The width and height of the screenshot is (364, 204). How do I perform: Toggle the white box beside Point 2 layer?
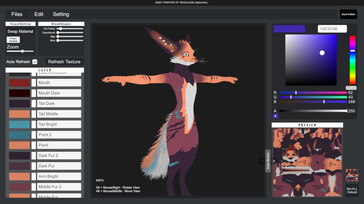pyautogui.click(x=34, y=135)
